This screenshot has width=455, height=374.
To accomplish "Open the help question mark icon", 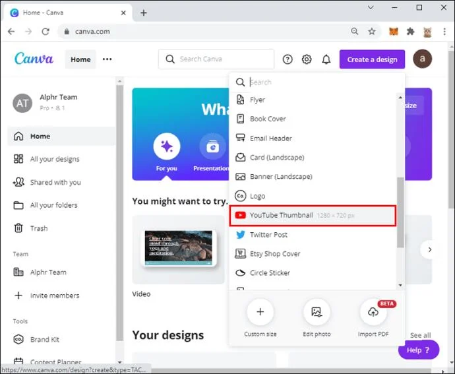I will pyautogui.click(x=288, y=59).
